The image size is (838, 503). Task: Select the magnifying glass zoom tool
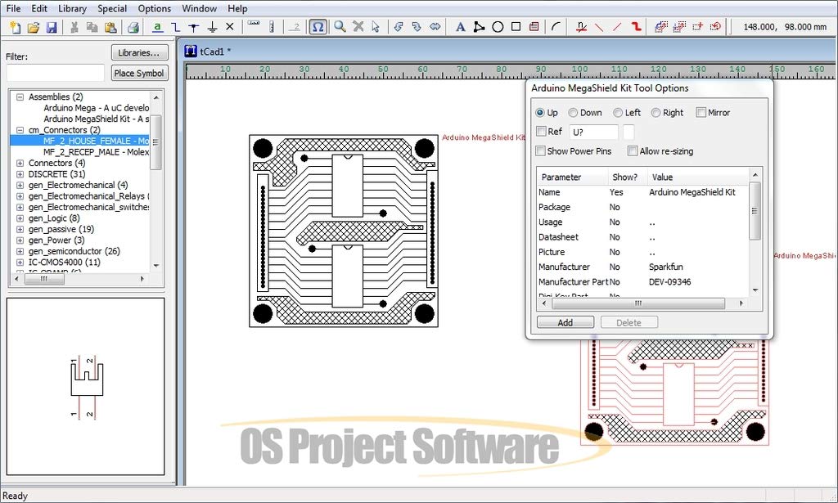click(x=340, y=27)
